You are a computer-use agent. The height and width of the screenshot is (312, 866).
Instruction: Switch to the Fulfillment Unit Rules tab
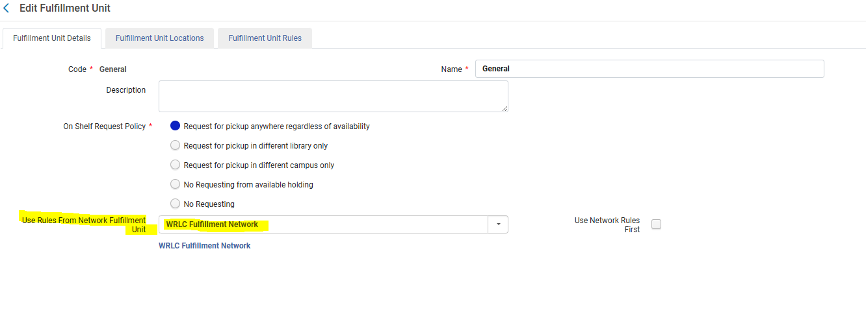tap(265, 38)
